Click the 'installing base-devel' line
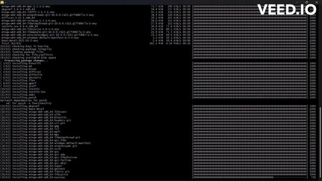 (22, 109)
